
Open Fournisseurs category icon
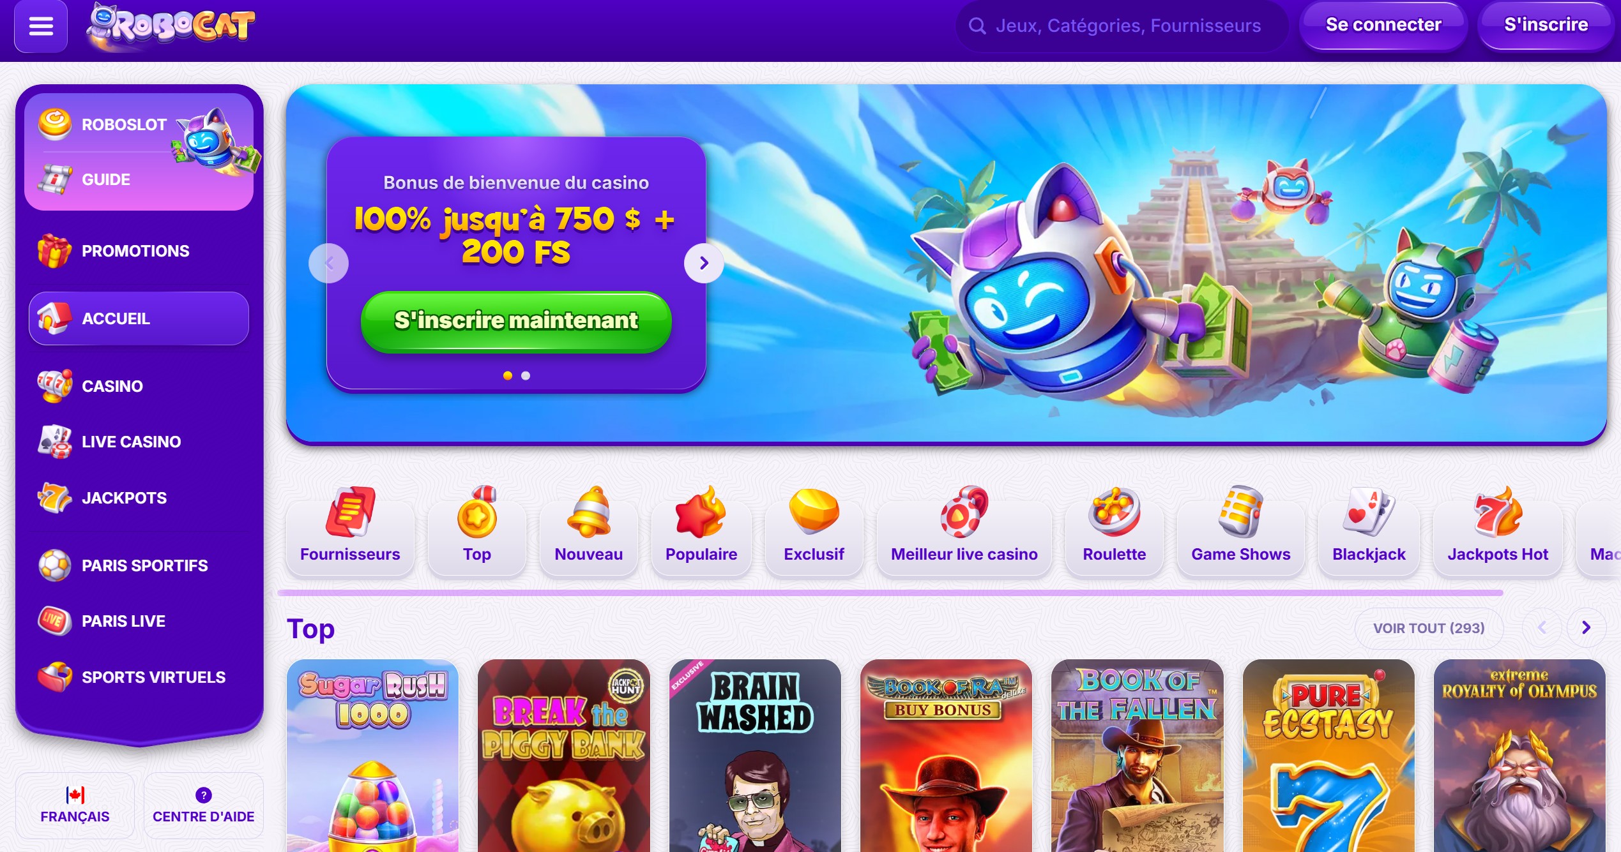pyautogui.click(x=350, y=512)
